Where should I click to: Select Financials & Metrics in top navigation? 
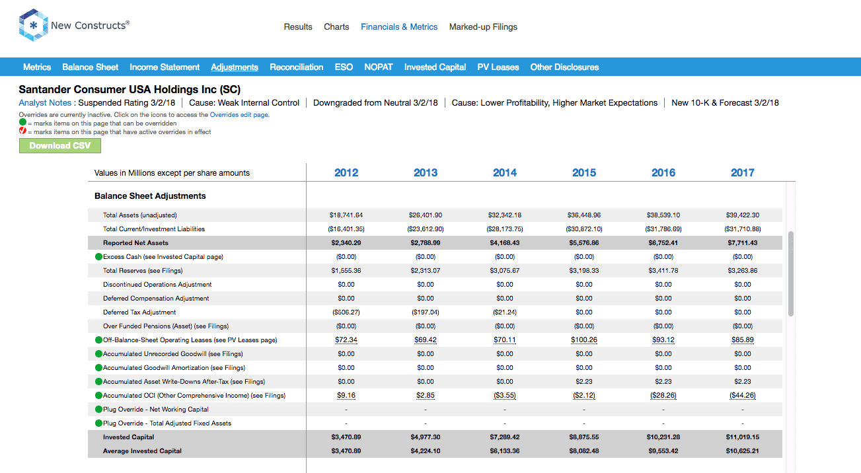pos(399,27)
